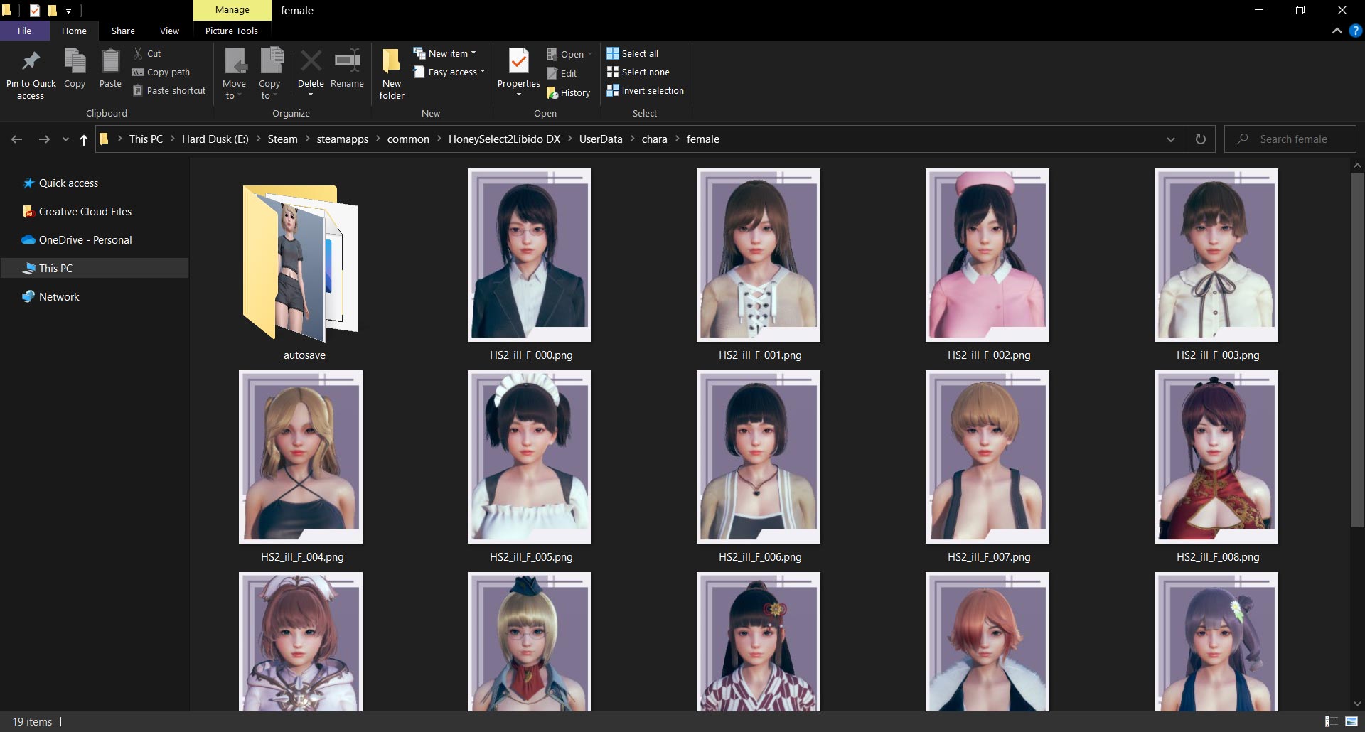Select the Manage contextual tab
The width and height of the screenshot is (1365, 732).
[x=232, y=10]
